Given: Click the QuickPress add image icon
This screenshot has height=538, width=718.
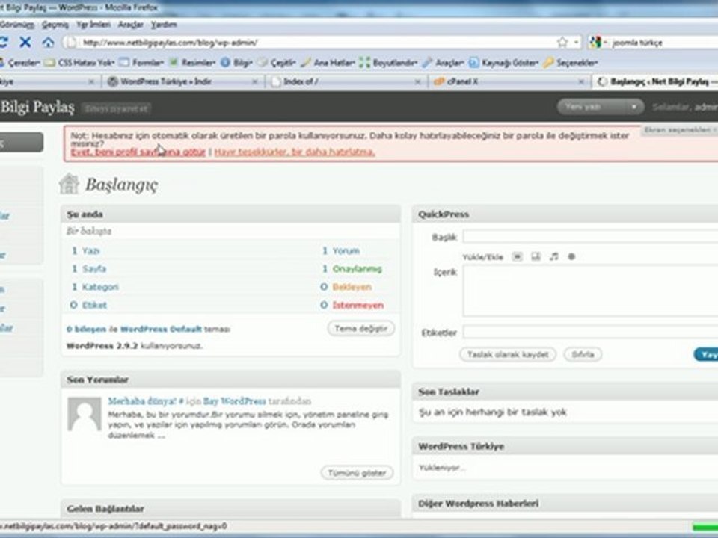Looking at the screenshot, I should [x=517, y=256].
